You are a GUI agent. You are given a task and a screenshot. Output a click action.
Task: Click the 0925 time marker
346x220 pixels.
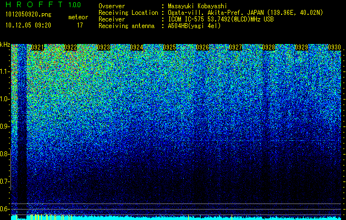pyautogui.click(x=169, y=47)
